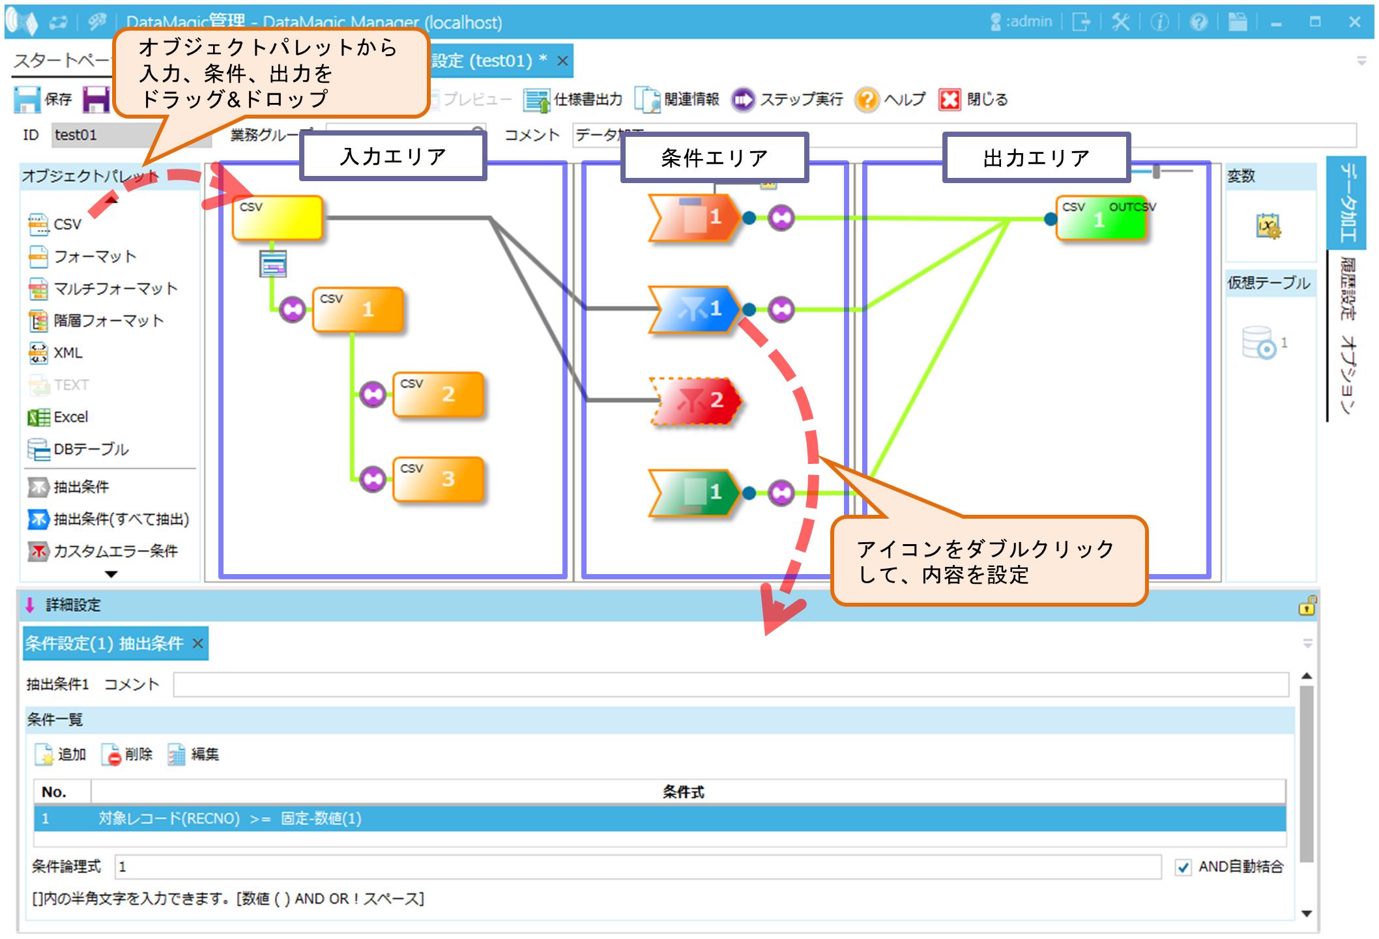Screen dimensions: 1379x939
Task: Select the green condition node 1 at bottom
Action: coord(695,493)
